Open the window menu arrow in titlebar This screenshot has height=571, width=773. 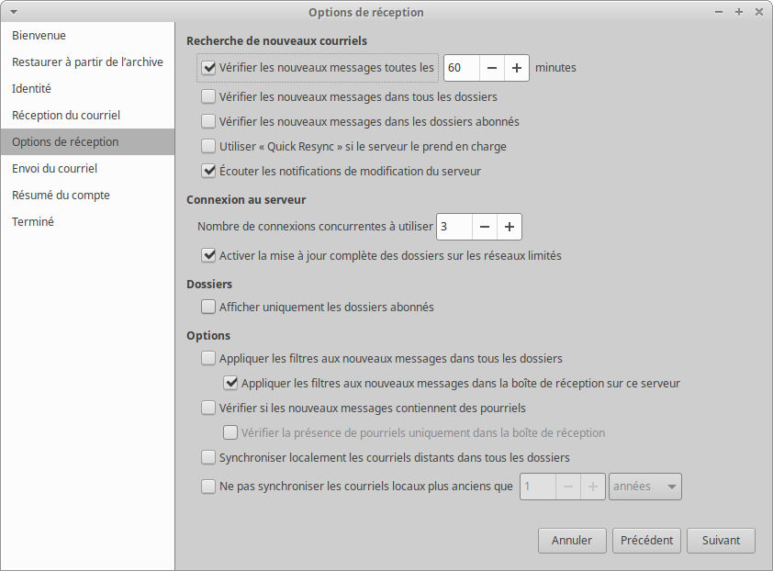pos(13,12)
